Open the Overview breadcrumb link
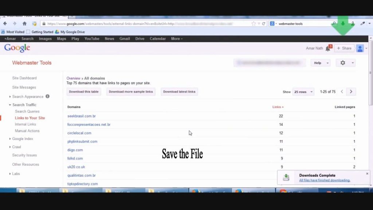 [x=73, y=78]
